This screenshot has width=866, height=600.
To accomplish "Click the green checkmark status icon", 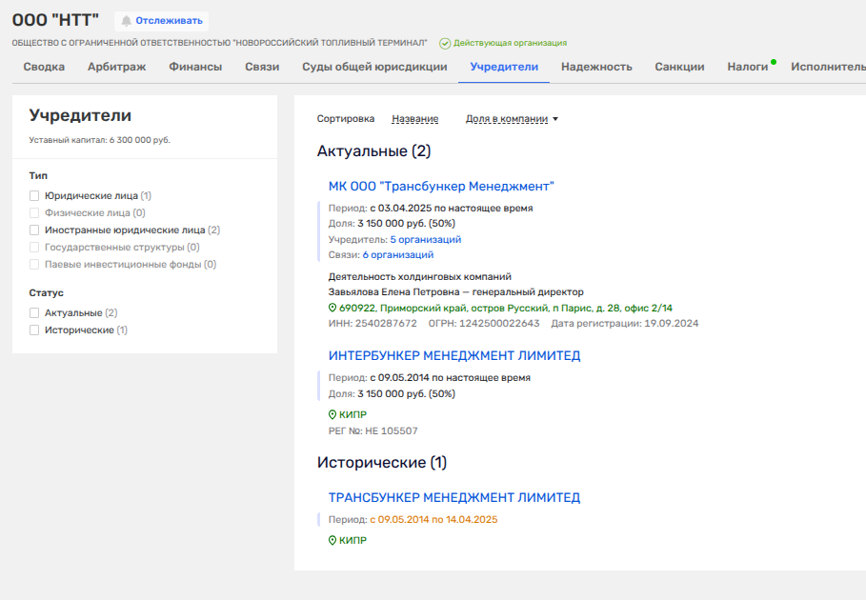I will [x=445, y=43].
